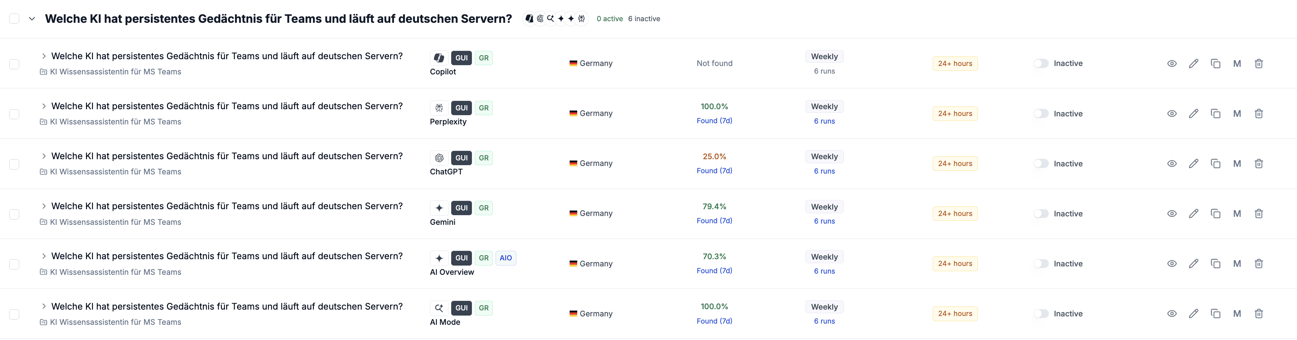This screenshot has width=1297, height=340.
Task: Tick the group header select-all checkbox
Action: pos(14,19)
